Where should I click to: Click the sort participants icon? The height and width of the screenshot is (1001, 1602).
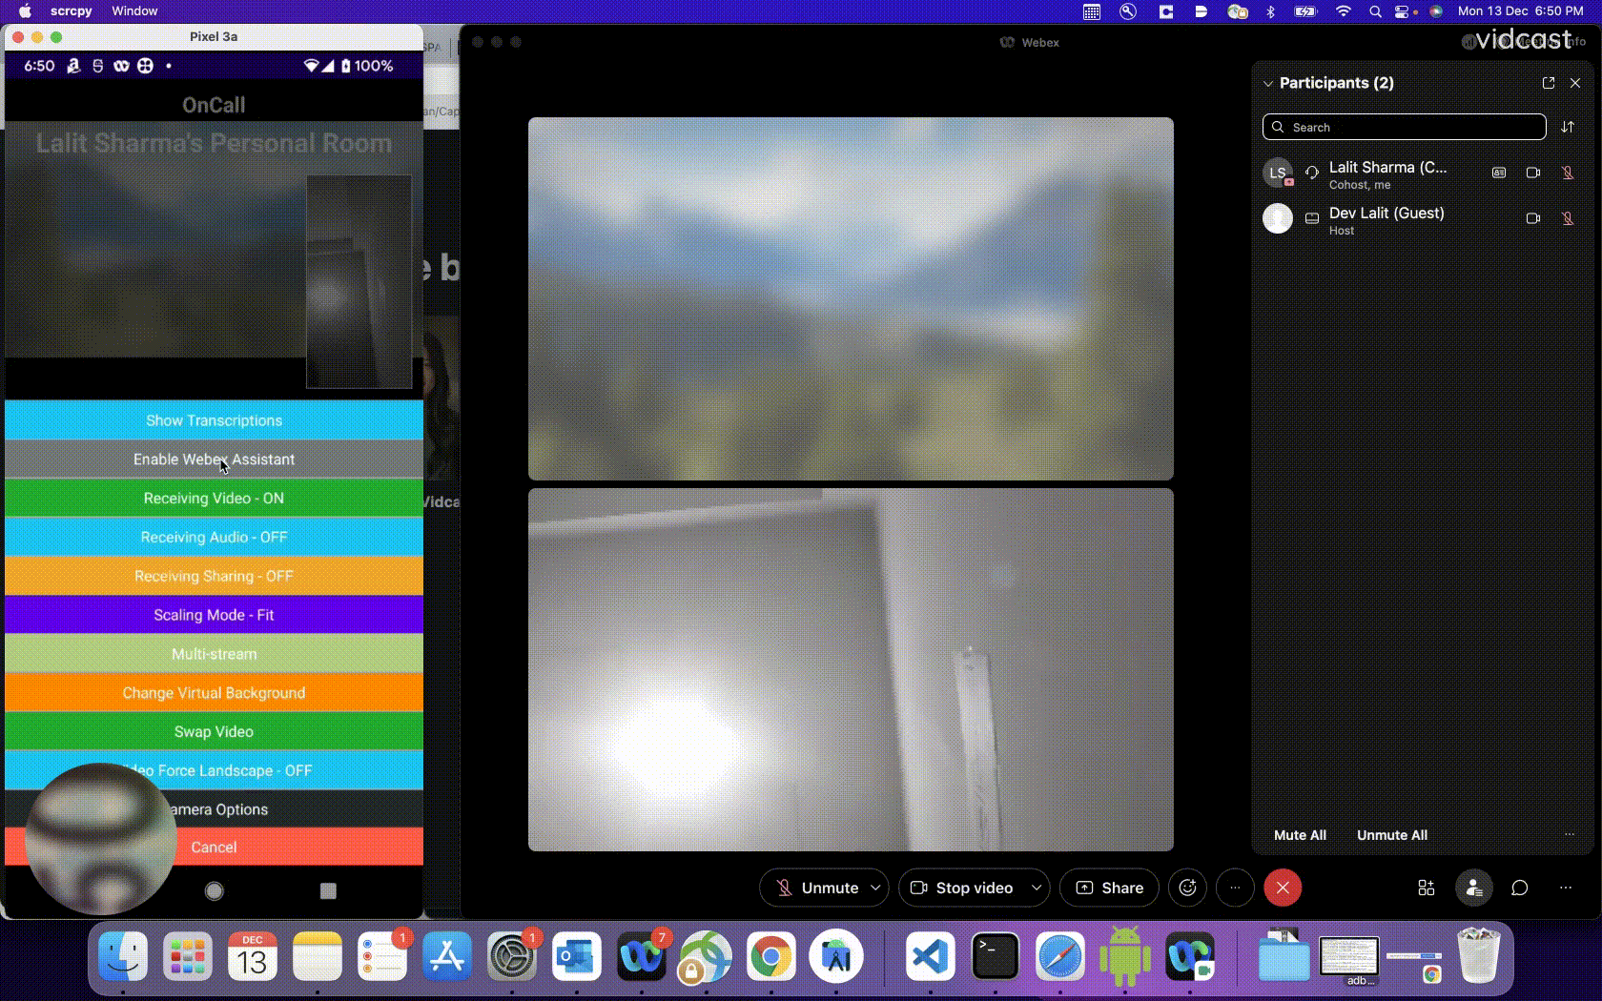[x=1568, y=127]
